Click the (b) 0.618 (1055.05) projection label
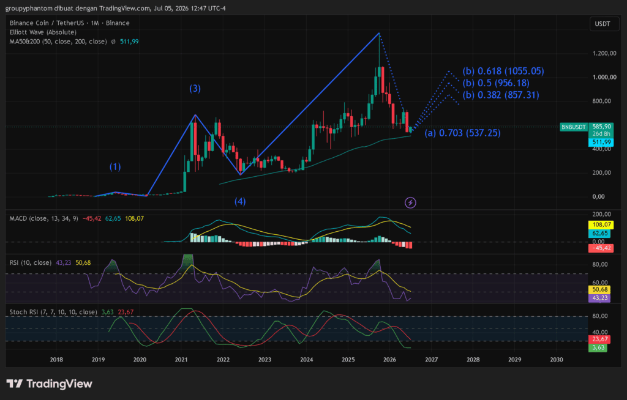This screenshot has width=627, height=400. 503,71
